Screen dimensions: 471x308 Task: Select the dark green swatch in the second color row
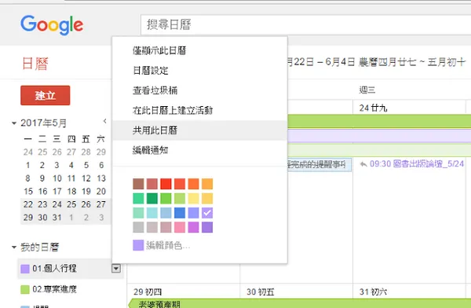coord(152,199)
